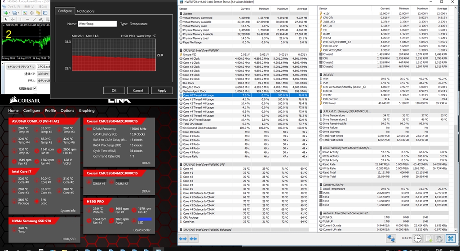
Task: Close the MetaTrader tester panel x button
Action: (3, 63)
